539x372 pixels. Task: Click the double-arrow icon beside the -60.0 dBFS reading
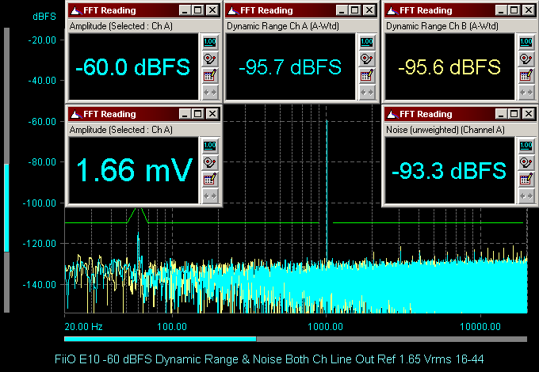tap(210, 93)
